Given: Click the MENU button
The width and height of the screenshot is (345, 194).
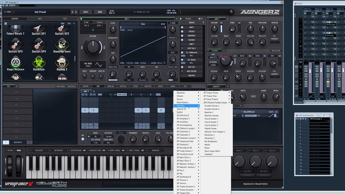Looking at the screenshot, I should 86,12.
